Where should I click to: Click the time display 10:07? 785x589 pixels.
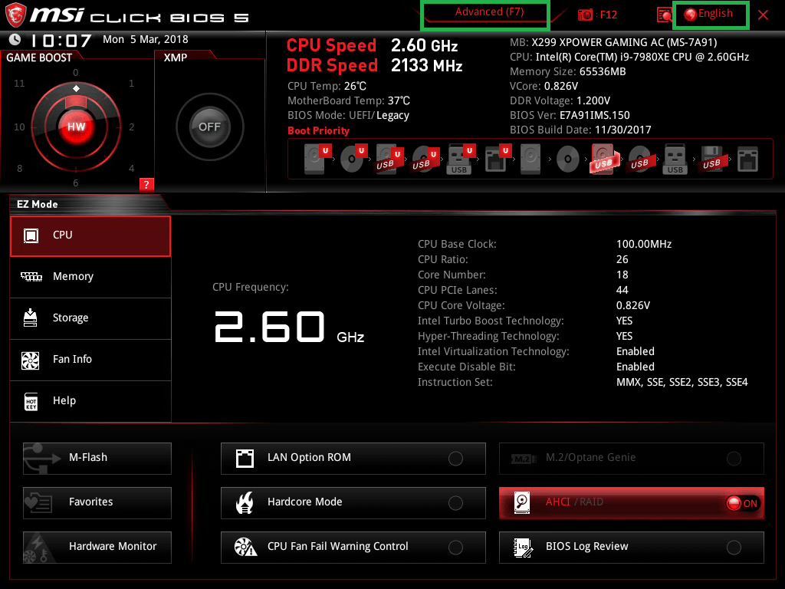(x=61, y=40)
